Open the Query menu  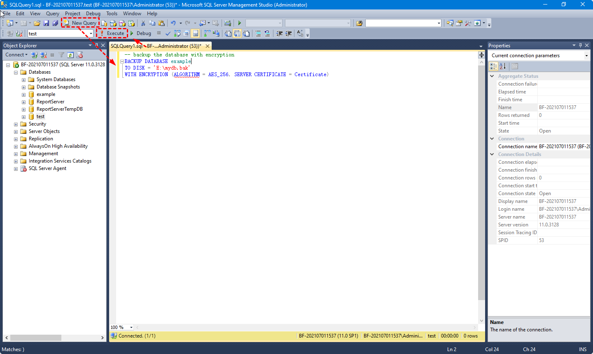pos(52,14)
